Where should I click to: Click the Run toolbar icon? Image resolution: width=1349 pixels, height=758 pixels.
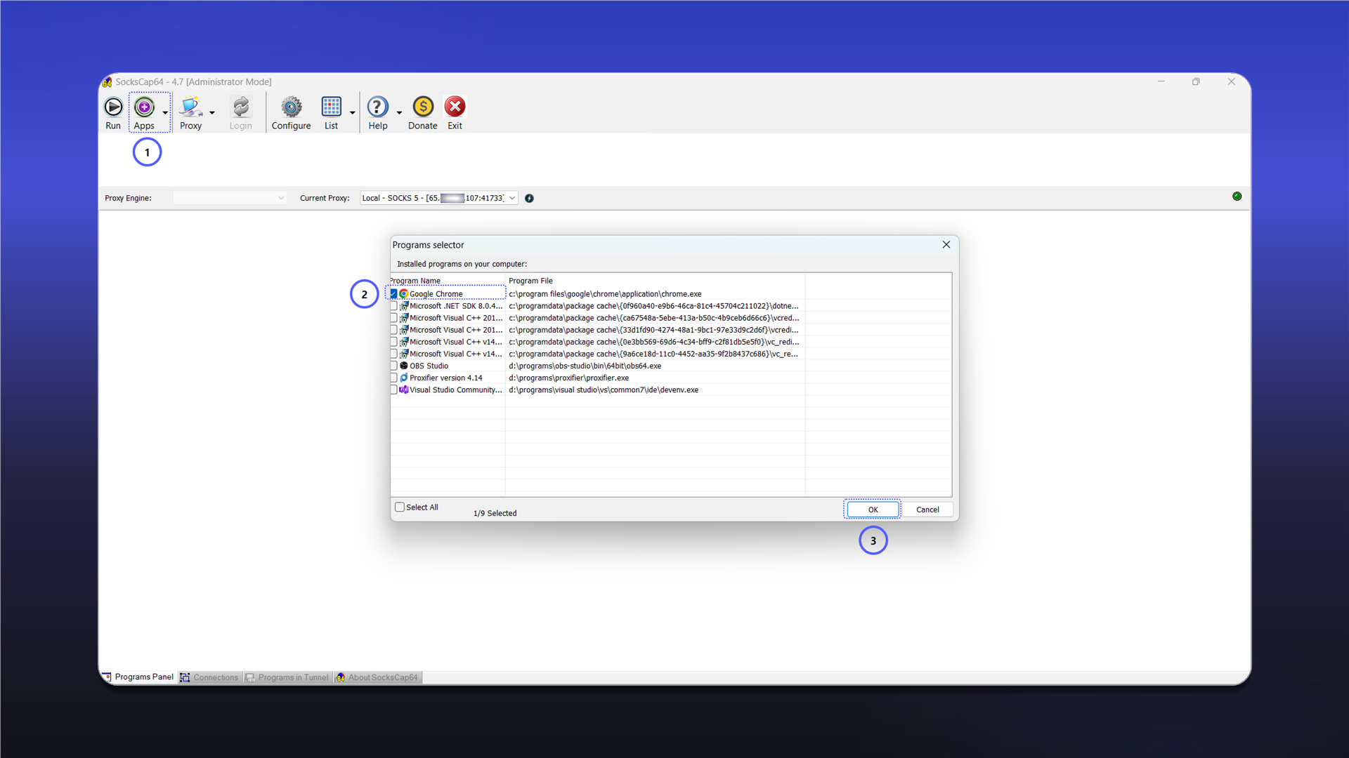pos(113,107)
